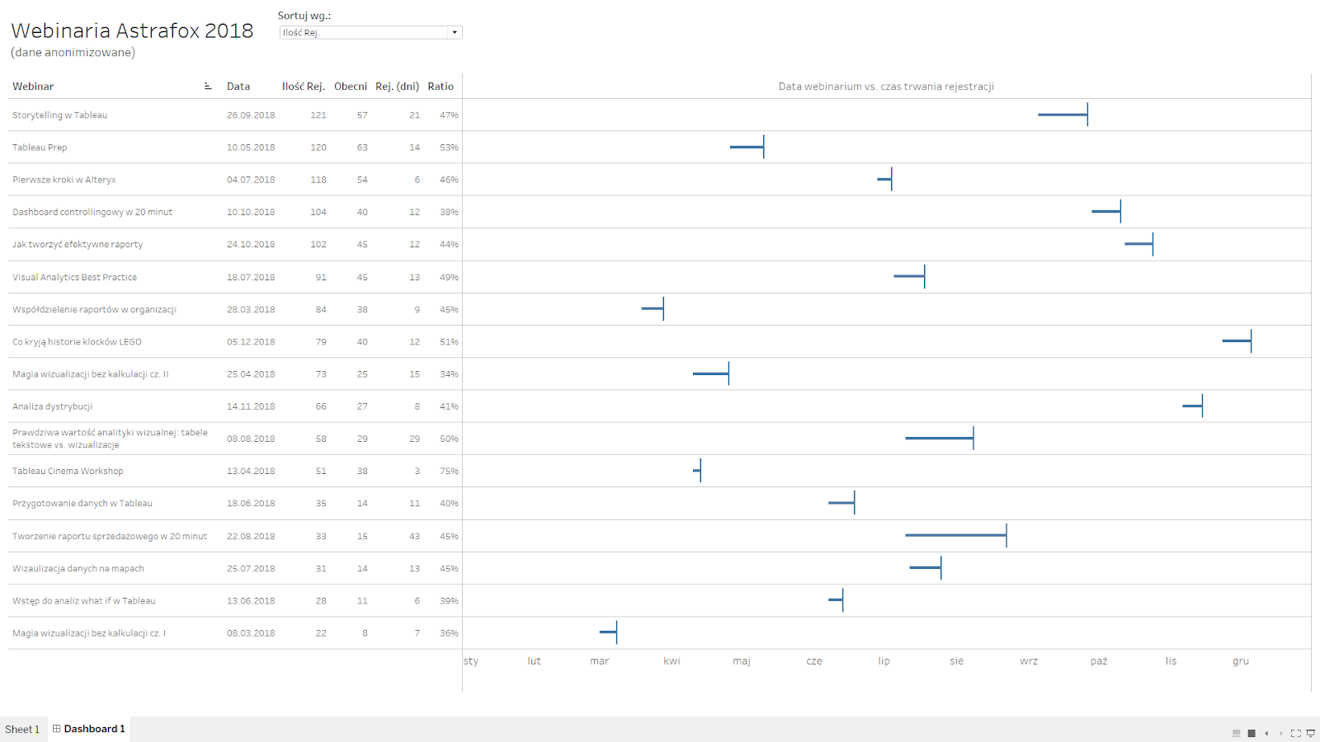Go to previous sheet arrow
Screen dimensions: 1320x742
(x=1266, y=733)
